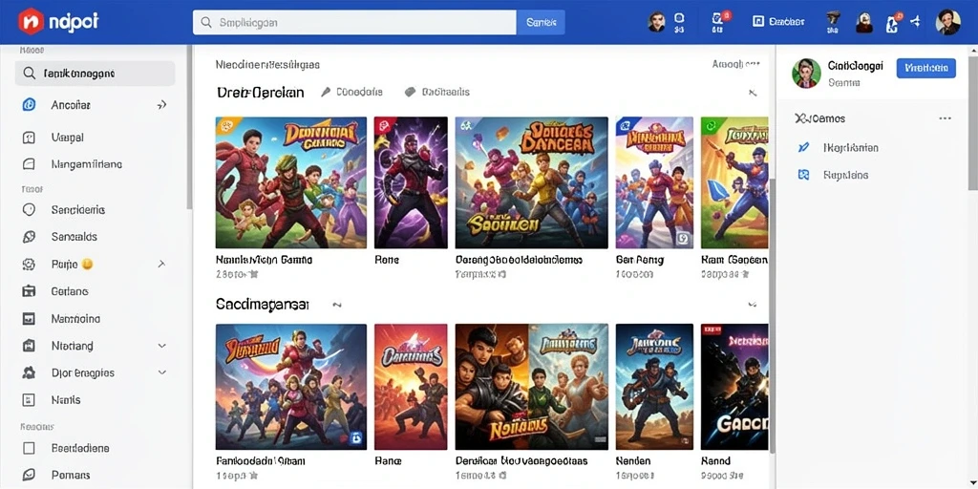The image size is (978, 489).
Task: Expand the Purjte sidebar item chevron
Action: [161, 265]
